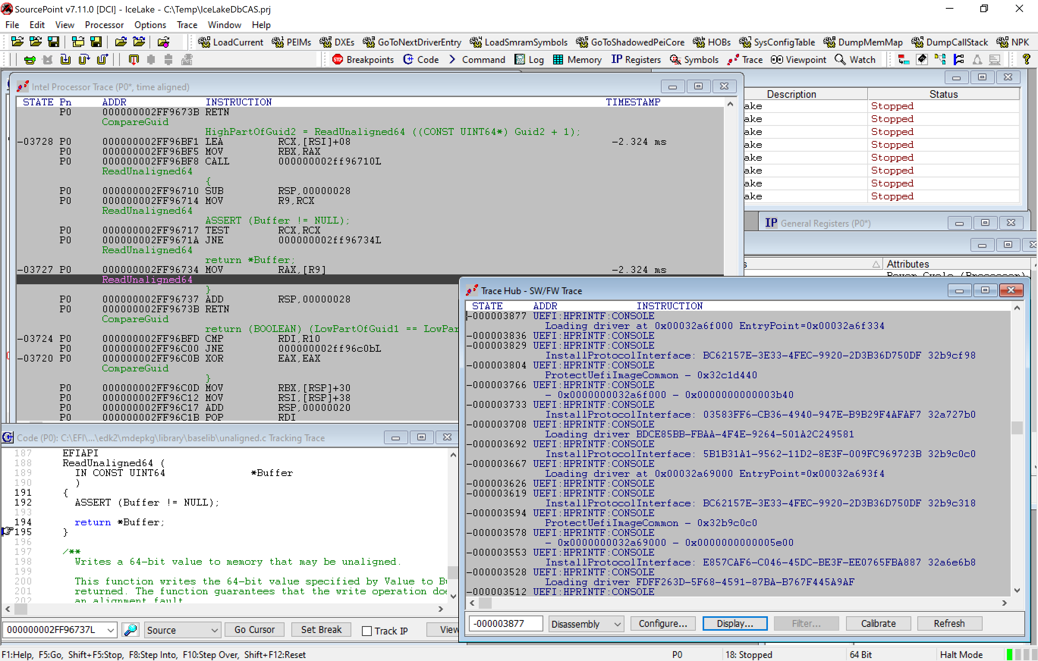Open the Source view mode dropdown
This screenshot has height=661, width=1038.
coord(182,630)
